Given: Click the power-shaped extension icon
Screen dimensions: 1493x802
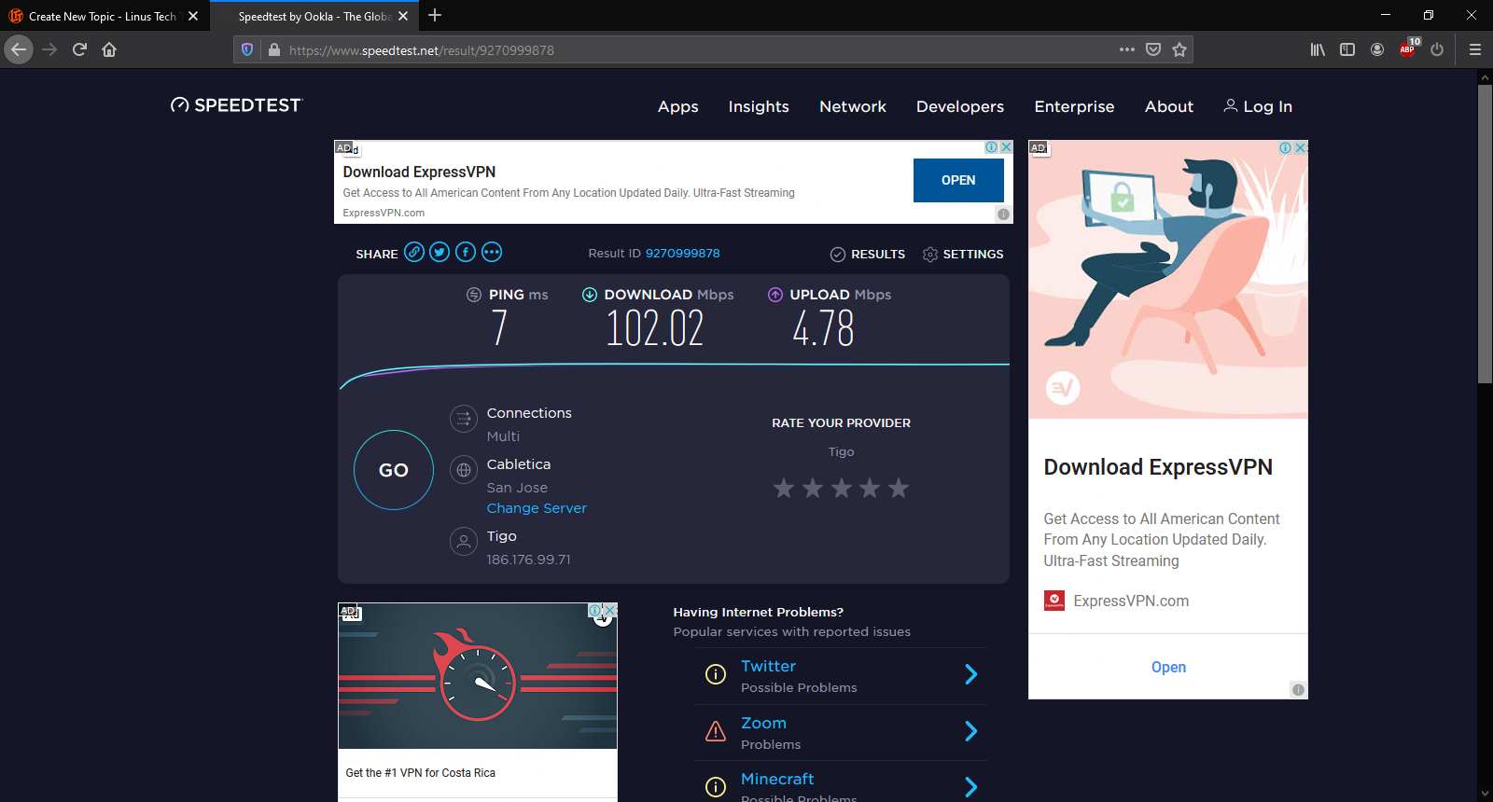Looking at the screenshot, I should point(1437,49).
